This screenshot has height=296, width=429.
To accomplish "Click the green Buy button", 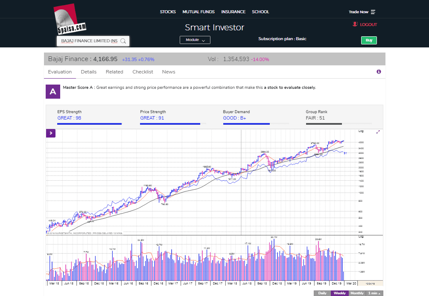I will 369,40.
